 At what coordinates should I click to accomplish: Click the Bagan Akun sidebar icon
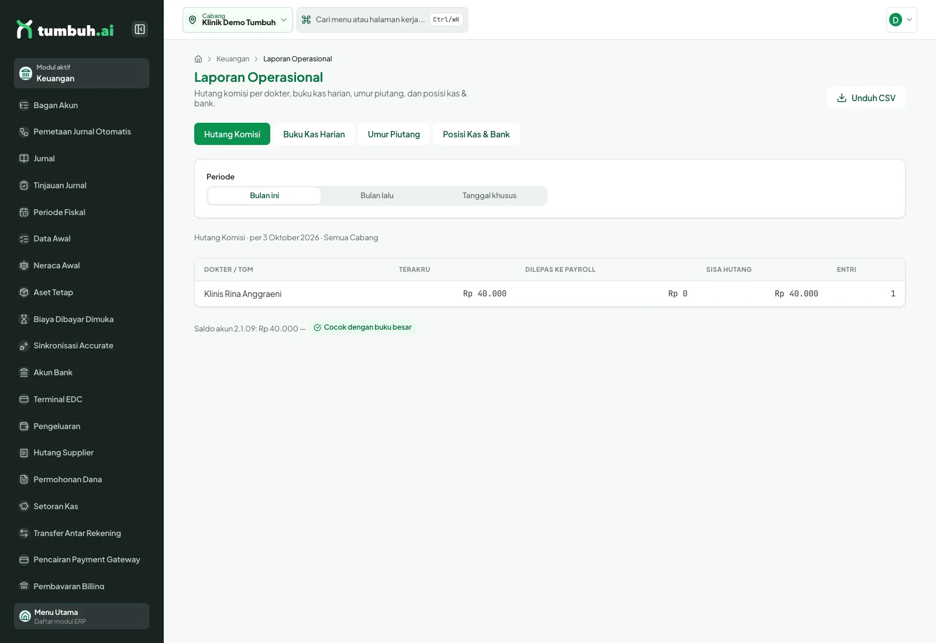click(24, 105)
